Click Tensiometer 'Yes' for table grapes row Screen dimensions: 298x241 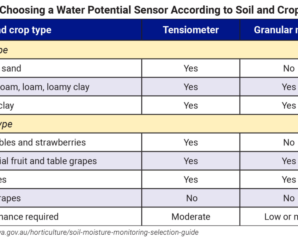pos(191,161)
